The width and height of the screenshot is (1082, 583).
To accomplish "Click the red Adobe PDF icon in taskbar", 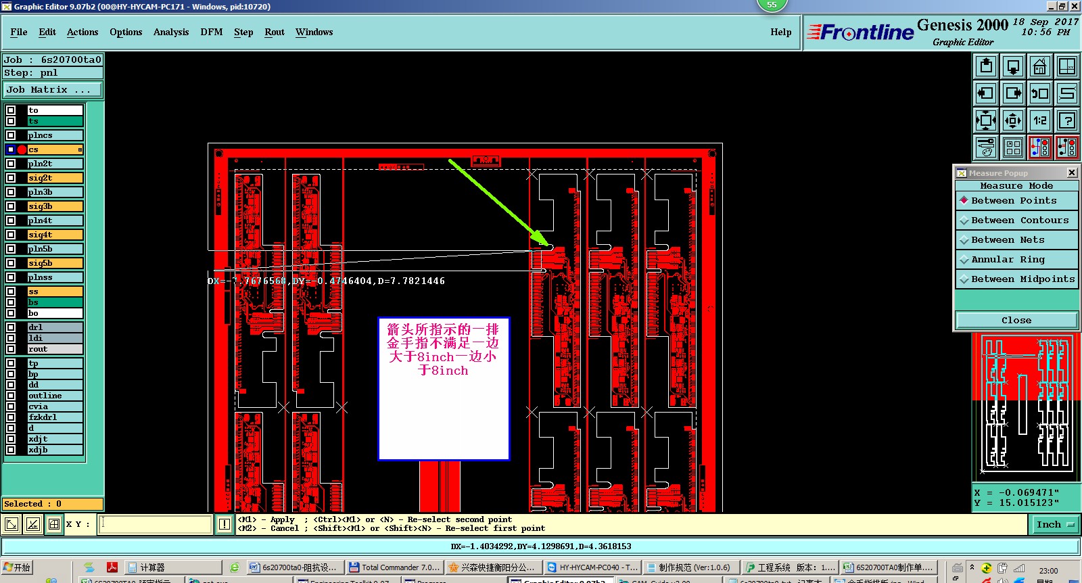I will click(112, 567).
